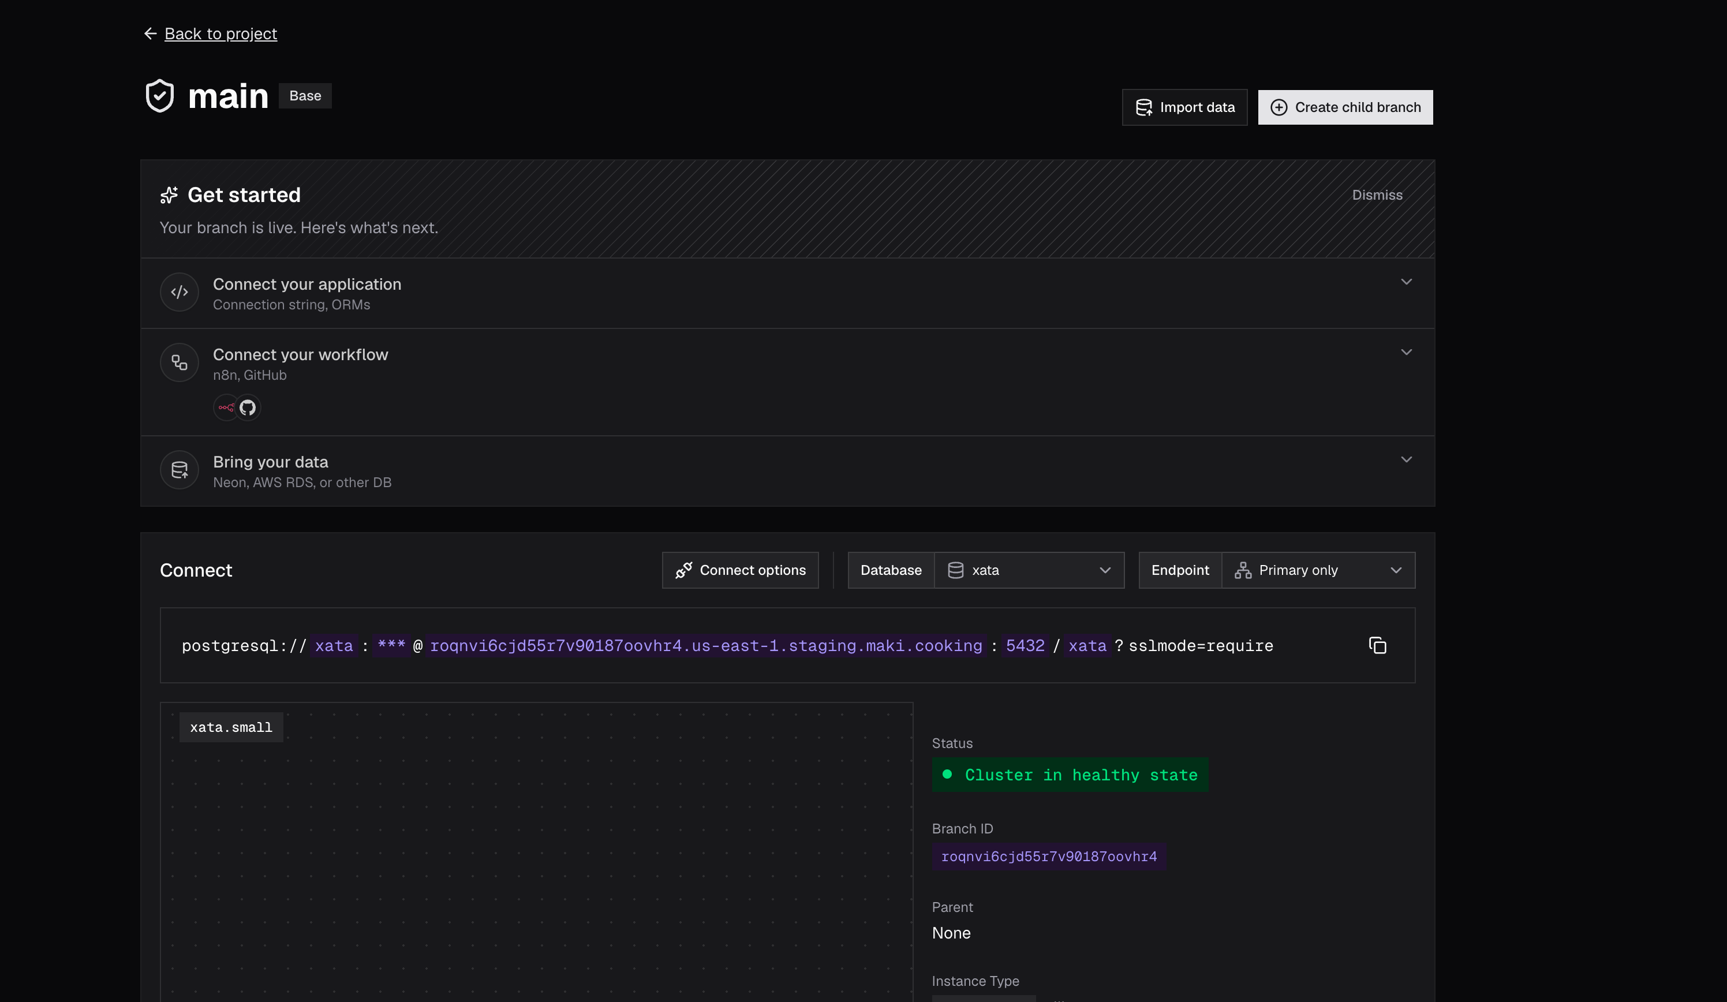Screen dimensions: 1727x1002
Task: Click the n8n logo icon
Action: [226, 408]
